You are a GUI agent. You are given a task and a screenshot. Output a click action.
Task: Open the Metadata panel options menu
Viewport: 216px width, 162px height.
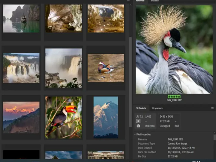[212, 108]
